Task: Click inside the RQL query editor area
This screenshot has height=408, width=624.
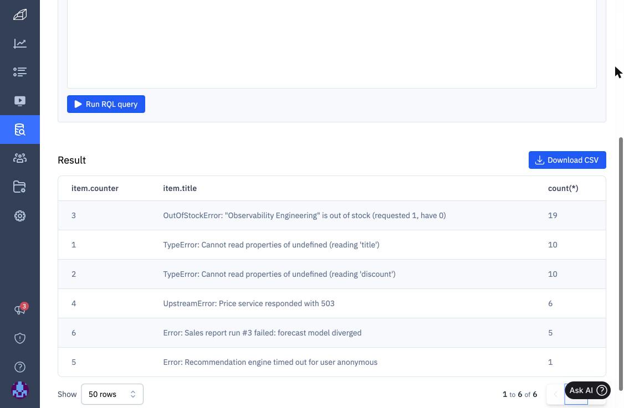Action: [x=332, y=44]
